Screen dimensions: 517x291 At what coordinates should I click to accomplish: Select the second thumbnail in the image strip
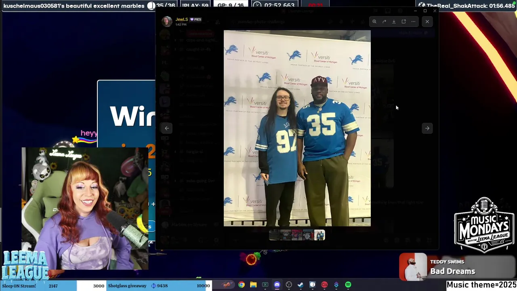(x=286, y=235)
